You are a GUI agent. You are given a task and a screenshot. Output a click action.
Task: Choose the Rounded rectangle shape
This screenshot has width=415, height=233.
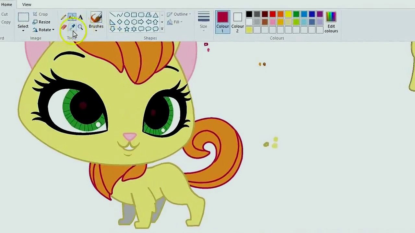141,15
